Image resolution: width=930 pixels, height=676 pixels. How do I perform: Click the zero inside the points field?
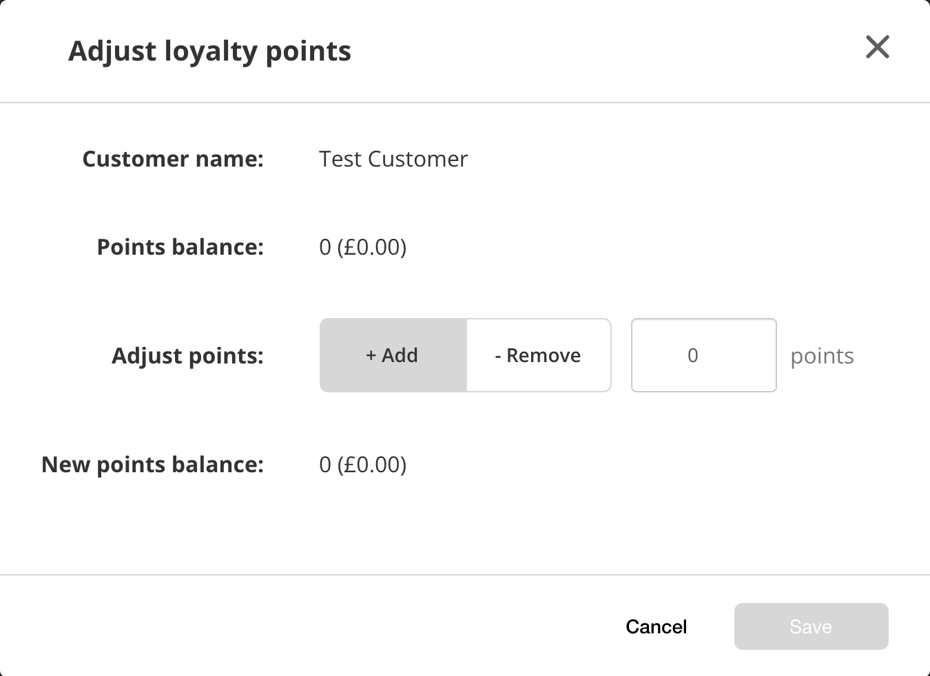(693, 355)
